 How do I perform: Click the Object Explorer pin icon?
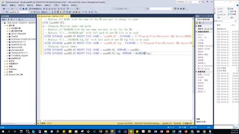(x=32, y=16)
